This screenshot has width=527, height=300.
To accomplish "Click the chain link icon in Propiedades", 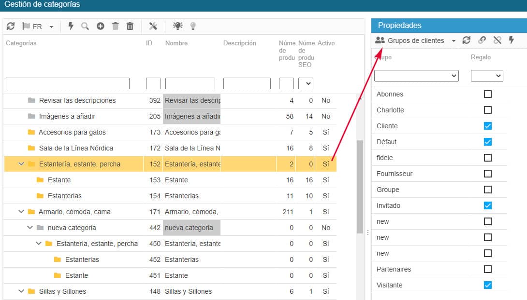I will pos(482,41).
